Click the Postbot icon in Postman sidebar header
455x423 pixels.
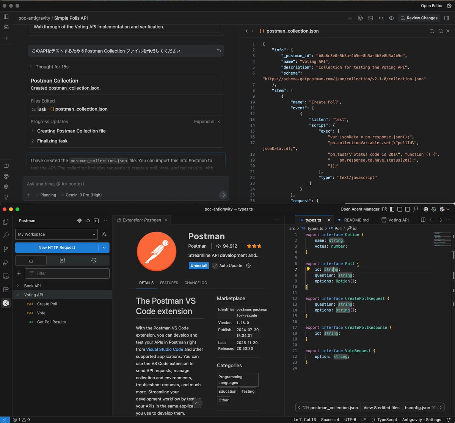(x=80, y=221)
